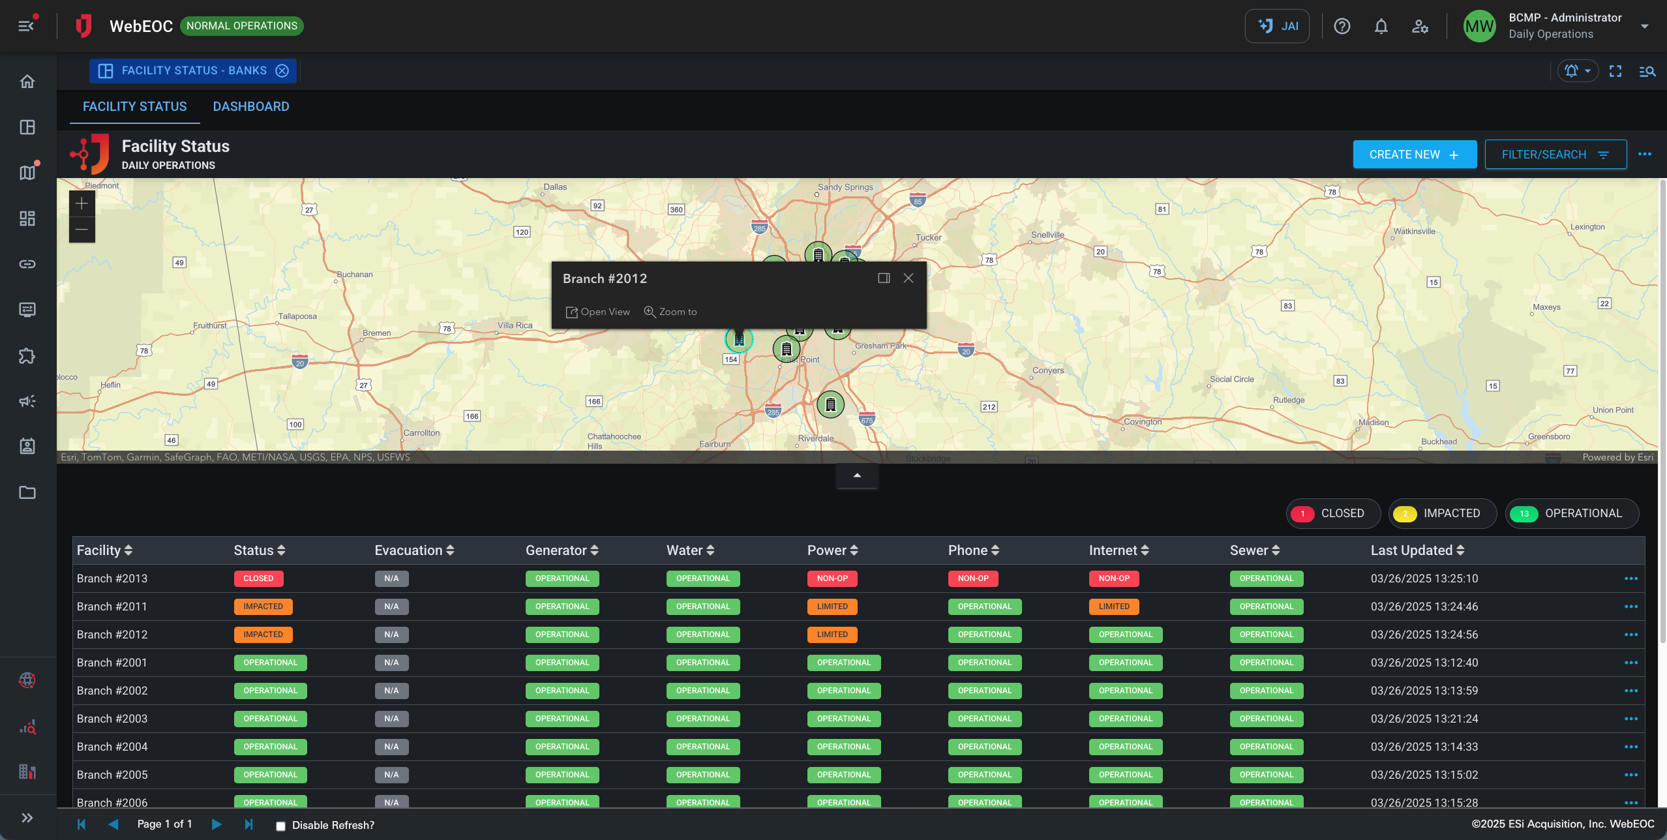The width and height of the screenshot is (1667, 840).
Task: Open the links sidebar icon
Action: point(27,264)
